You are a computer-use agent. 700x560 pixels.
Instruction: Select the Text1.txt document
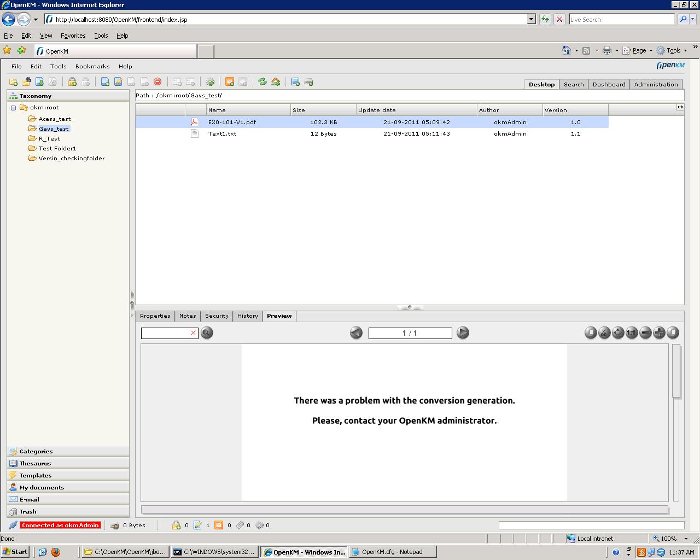(222, 133)
